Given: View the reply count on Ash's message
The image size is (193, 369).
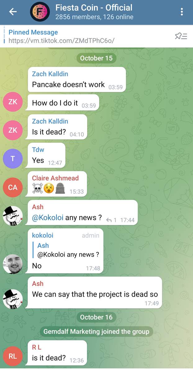Looking at the screenshot, I should [111, 220].
